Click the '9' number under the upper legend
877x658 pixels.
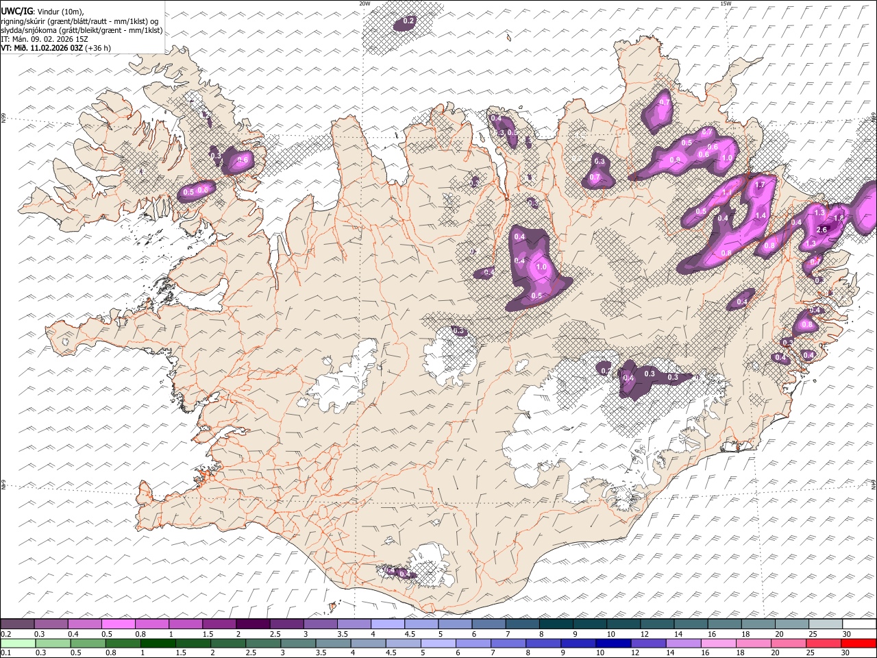point(575,634)
